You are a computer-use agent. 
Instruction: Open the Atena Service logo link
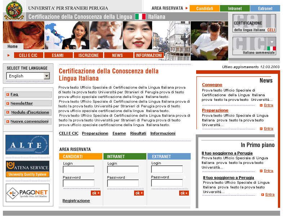27,169
